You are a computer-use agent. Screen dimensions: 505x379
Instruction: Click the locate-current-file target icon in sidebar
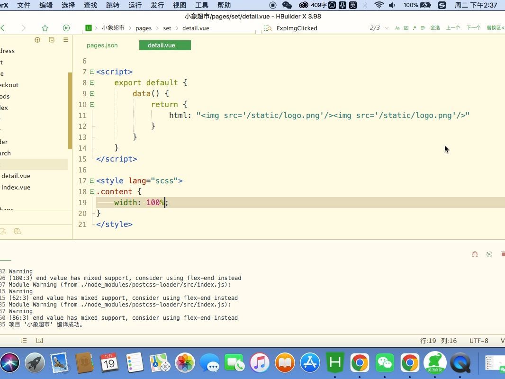click(37, 40)
